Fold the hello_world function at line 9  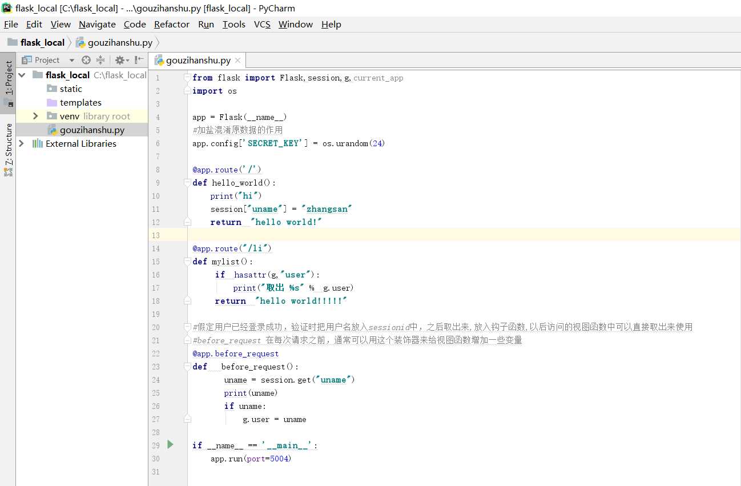tap(187, 182)
